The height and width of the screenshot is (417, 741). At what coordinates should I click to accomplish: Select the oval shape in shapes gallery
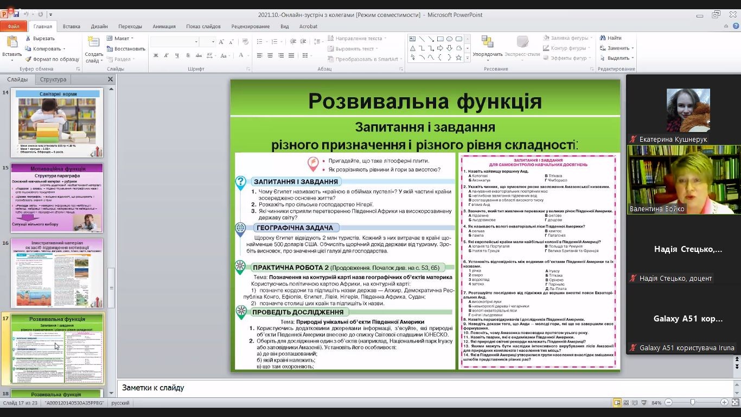tap(449, 39)
